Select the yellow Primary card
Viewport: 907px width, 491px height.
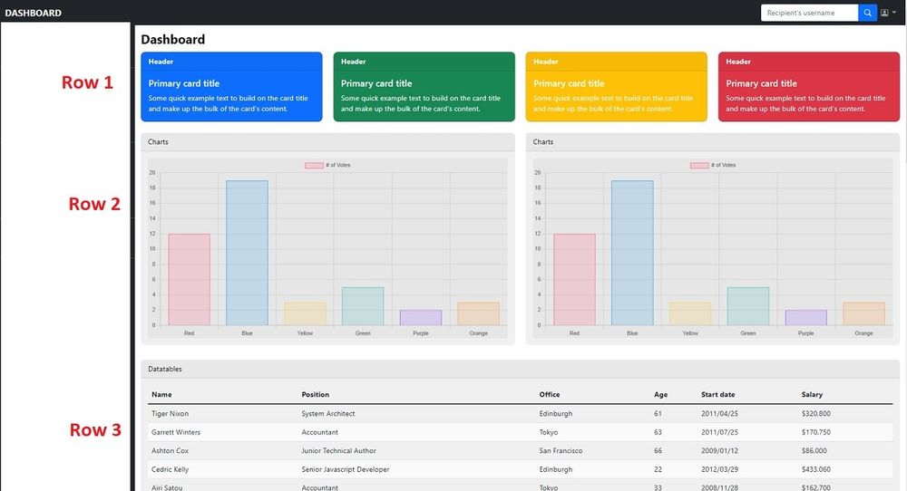pyautogui.click(x=616, y=87)
